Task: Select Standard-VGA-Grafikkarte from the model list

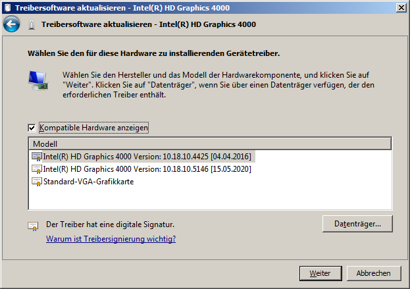Action: (88, 182)
